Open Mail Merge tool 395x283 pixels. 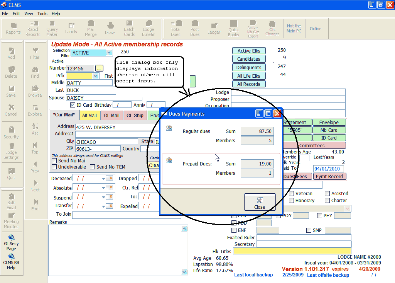coord(91,28)
